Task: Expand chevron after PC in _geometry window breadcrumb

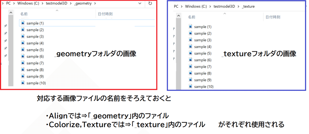Action: point(14,4)
